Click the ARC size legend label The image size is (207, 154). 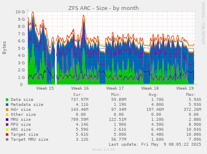[x=21, y=130]
